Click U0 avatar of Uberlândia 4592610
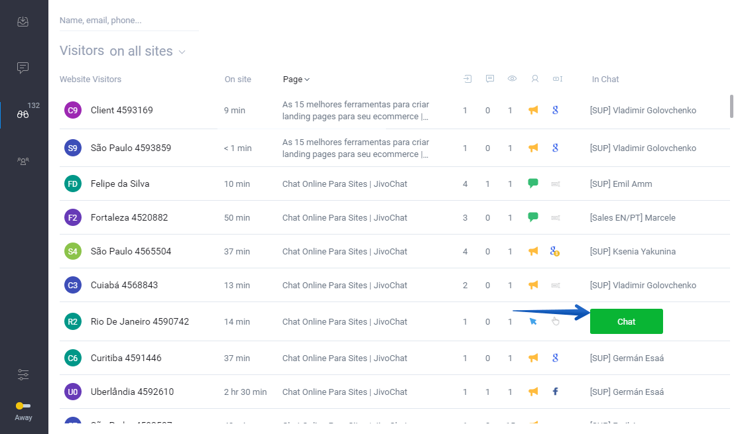This screenshot has height=434, width=738. click(73, 392)
